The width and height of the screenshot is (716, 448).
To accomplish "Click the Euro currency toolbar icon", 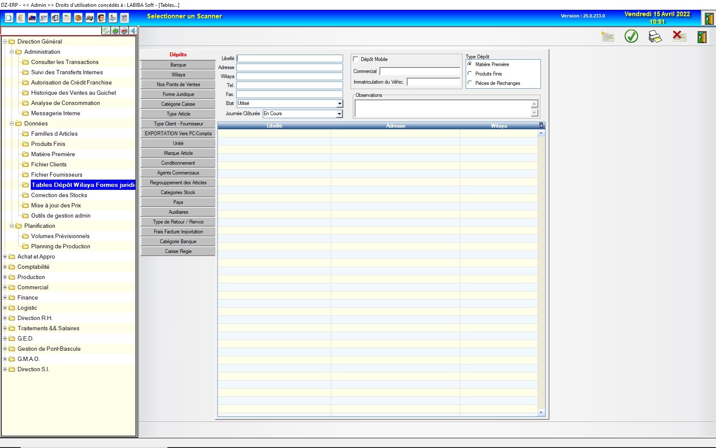I will click(21, 18).
